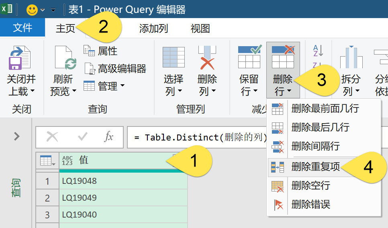Click the smiley feedback icon
Viewport: 388px width, 228px height.
tap(32, 10)
